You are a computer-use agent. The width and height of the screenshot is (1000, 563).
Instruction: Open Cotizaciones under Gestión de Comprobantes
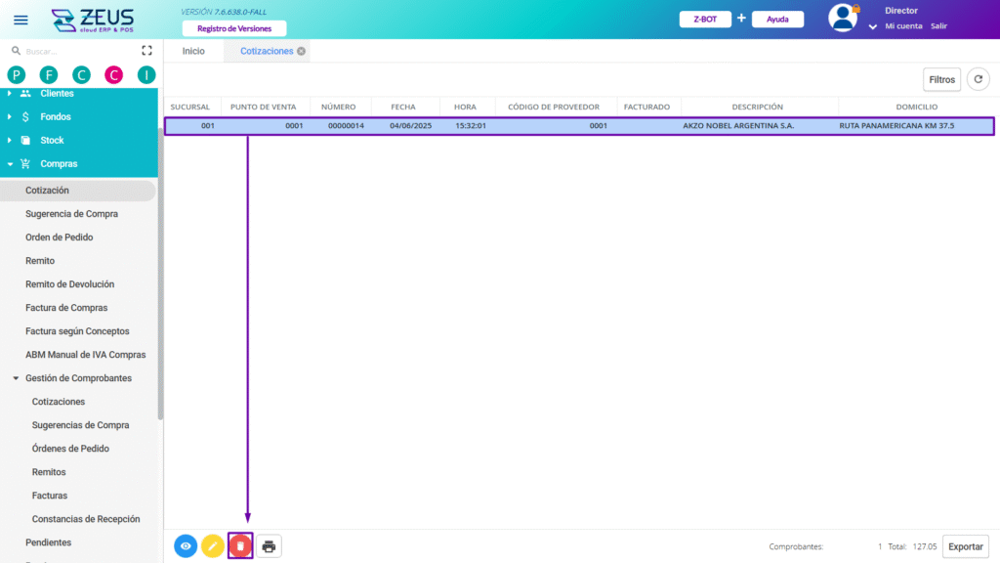pos(59,402)
